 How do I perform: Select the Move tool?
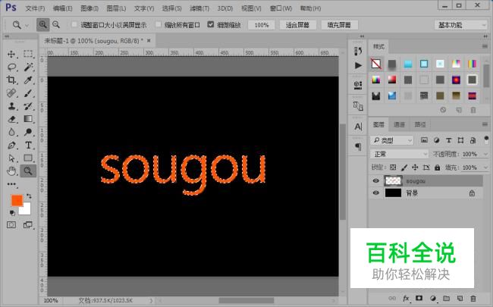coord(11,54)
